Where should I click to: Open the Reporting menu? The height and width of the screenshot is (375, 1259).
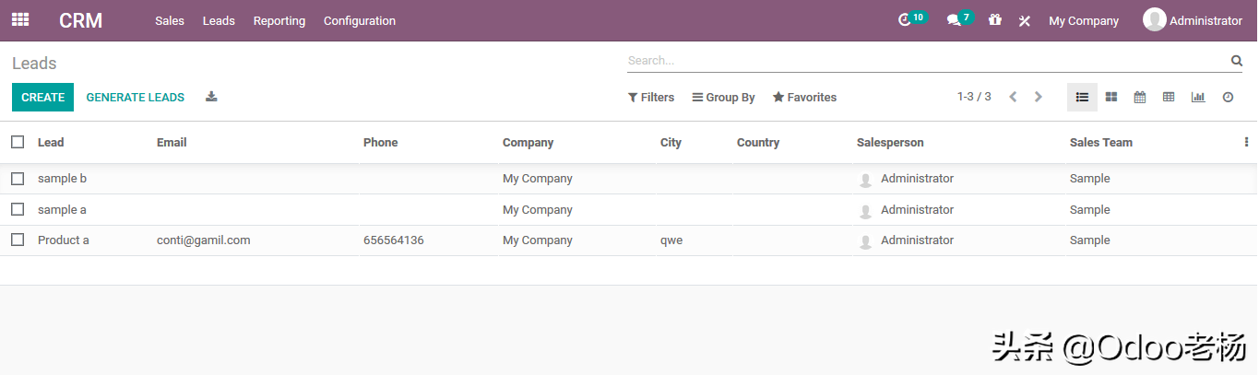click(279, 20)
